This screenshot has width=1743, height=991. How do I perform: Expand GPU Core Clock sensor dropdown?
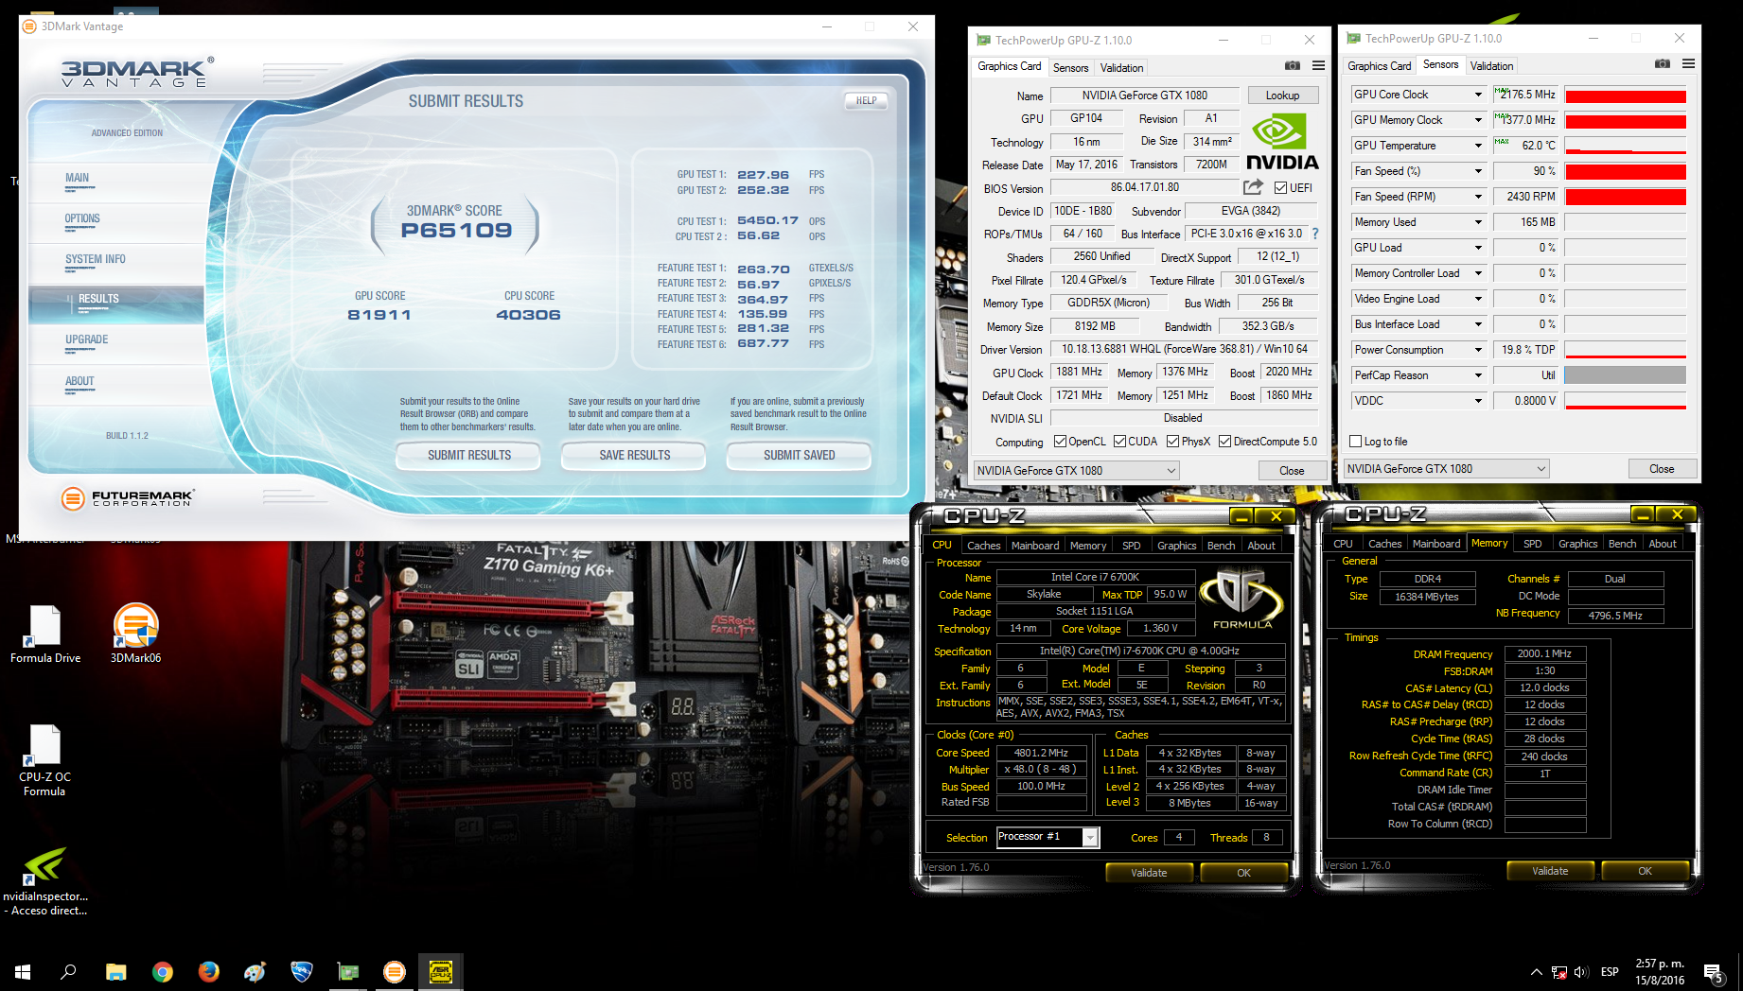pyautogui.click(x=1478, y=95)
